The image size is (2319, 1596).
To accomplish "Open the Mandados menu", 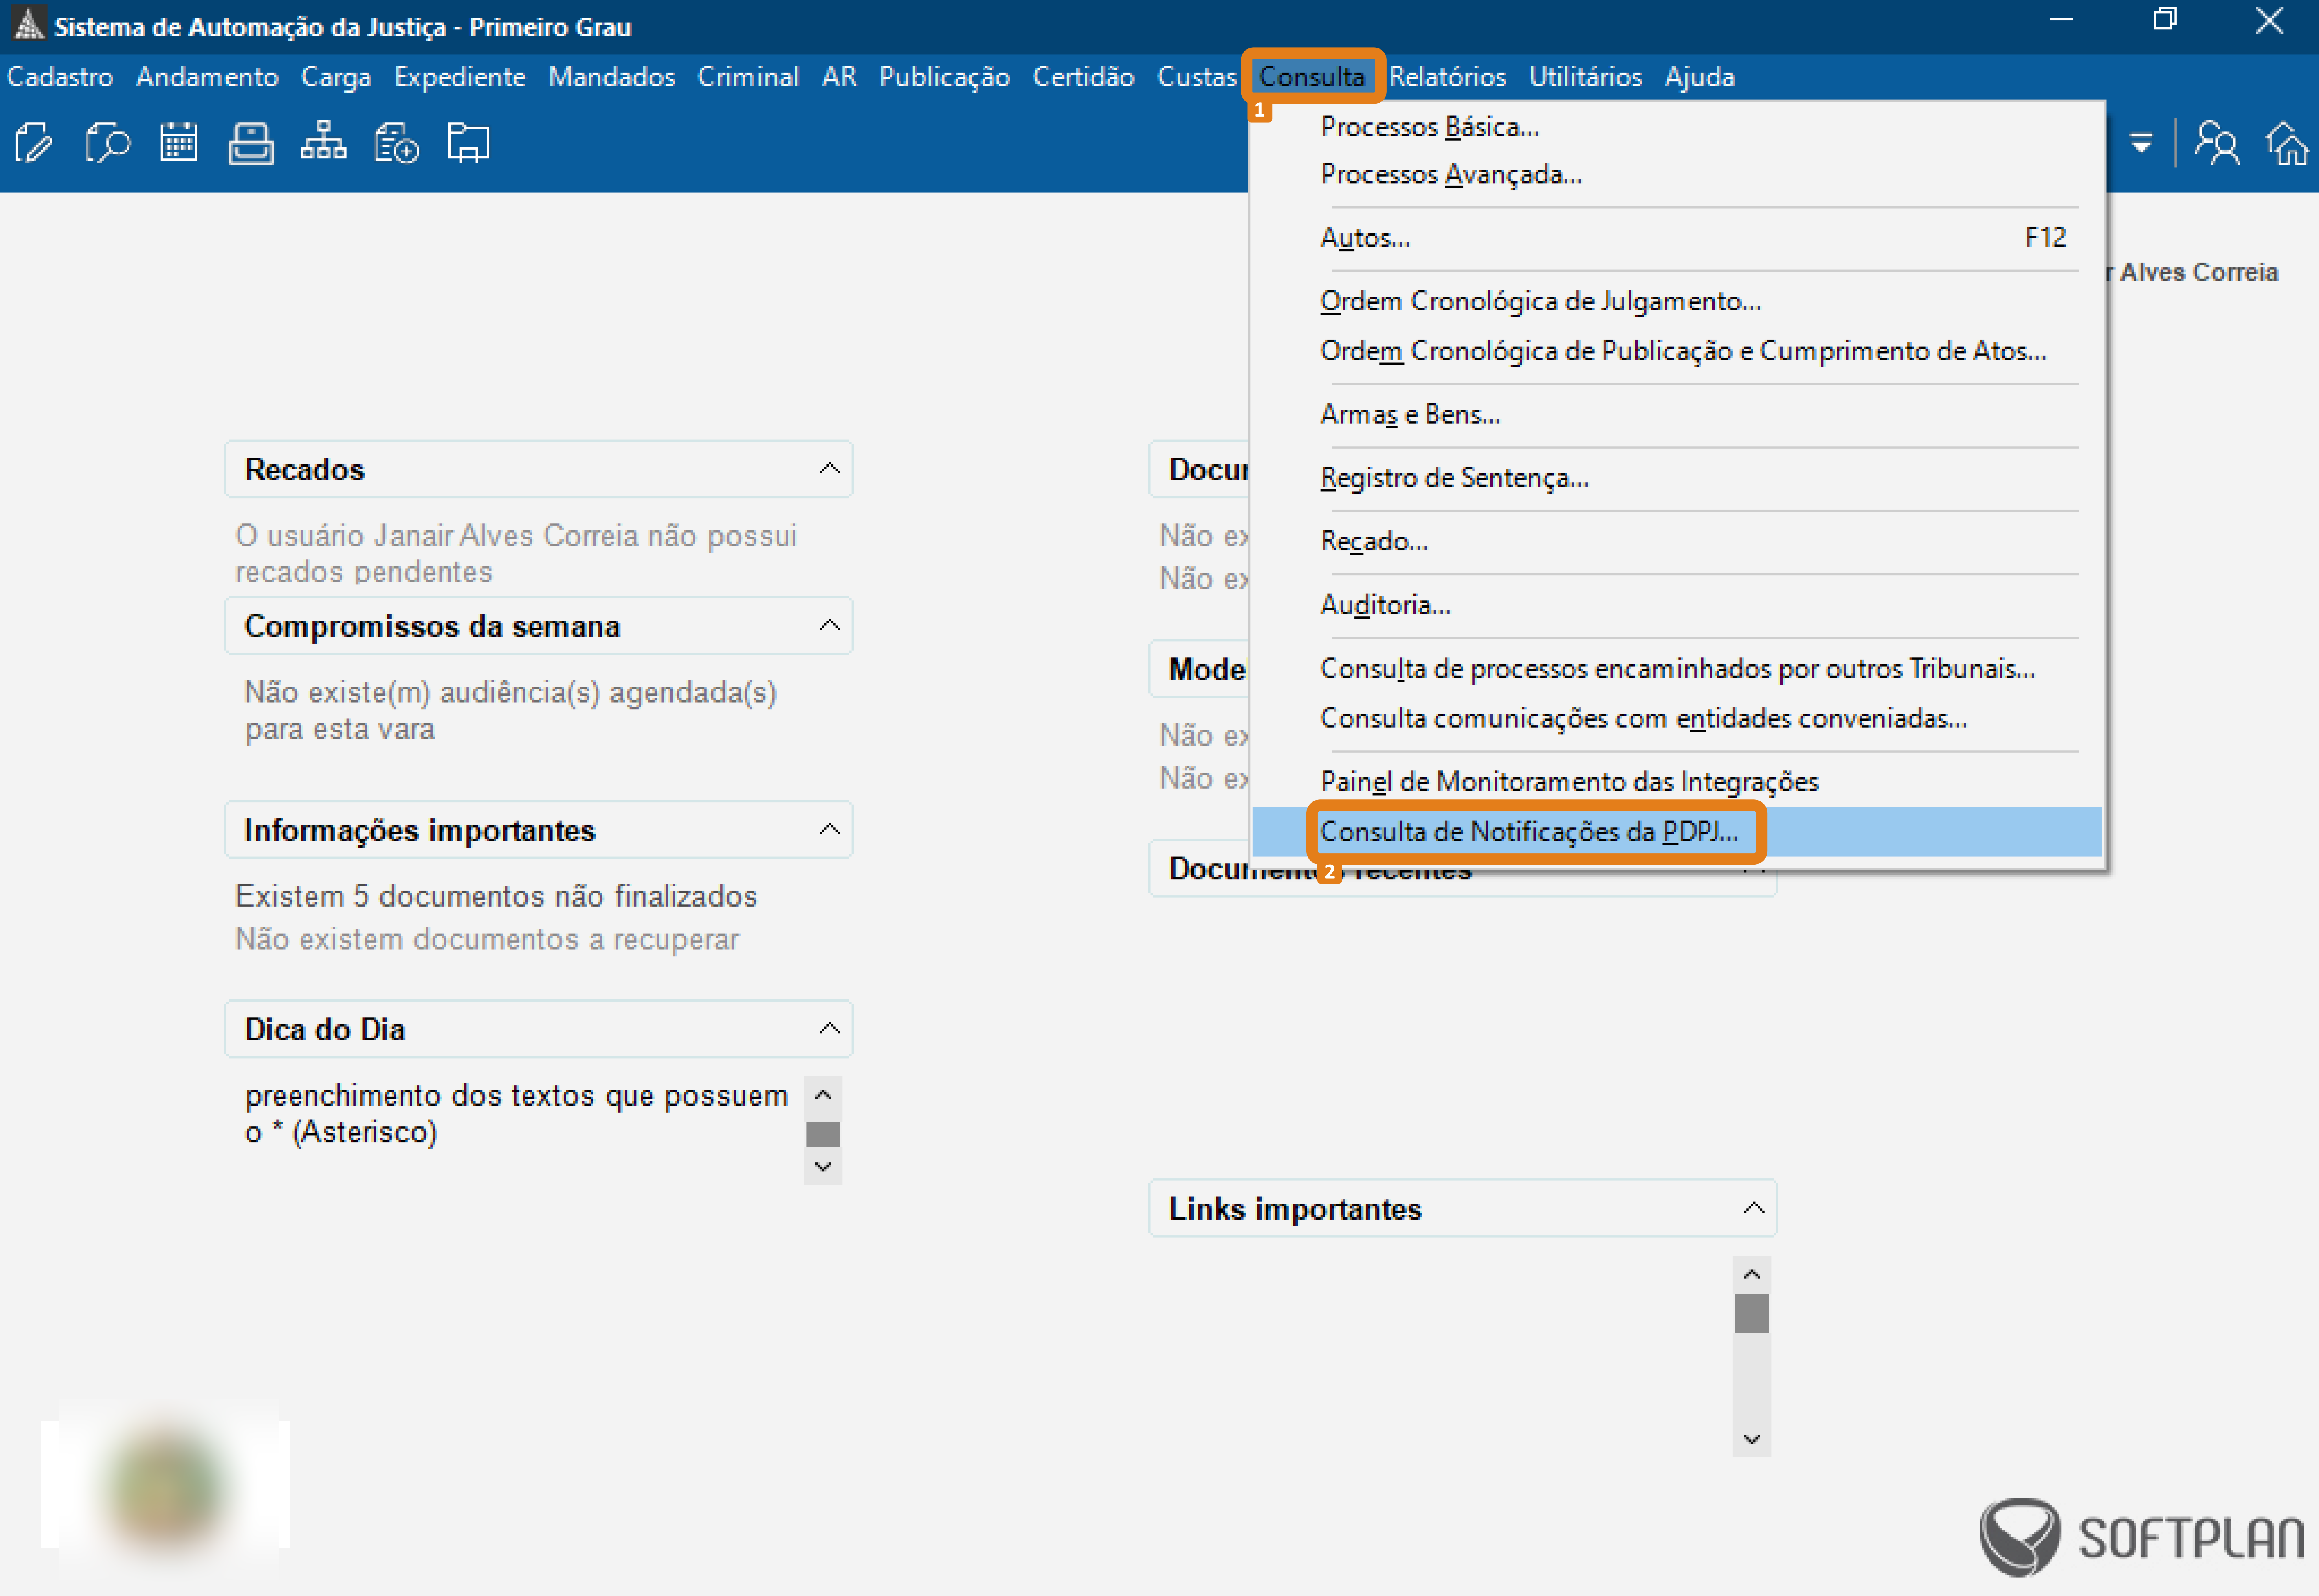I will (612, 77).
